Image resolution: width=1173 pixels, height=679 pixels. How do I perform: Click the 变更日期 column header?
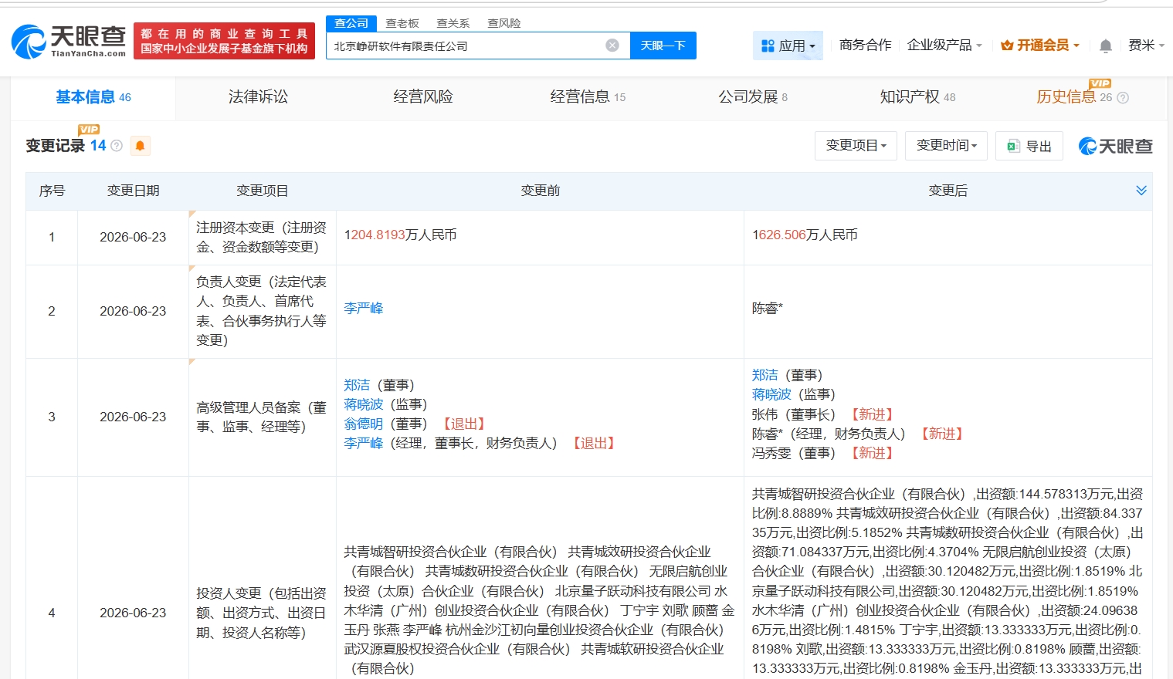click(x=133, y=191)
